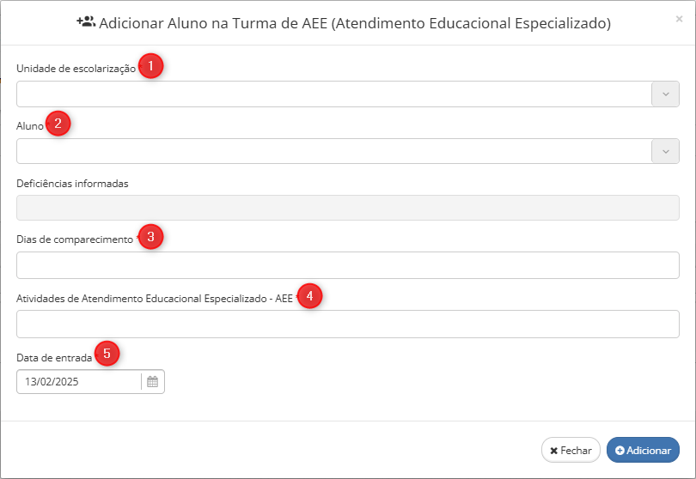Click the date field showing 13/02/2025
696x479 pixels.
click(x=79, y=381)
